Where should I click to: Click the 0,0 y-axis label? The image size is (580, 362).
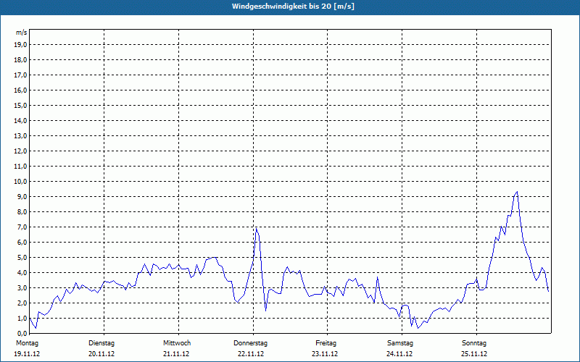click(22, 334)
